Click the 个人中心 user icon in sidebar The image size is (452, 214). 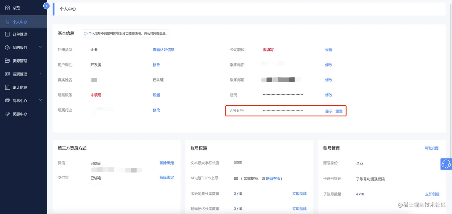pyautogui.click(x=7, y=22)
